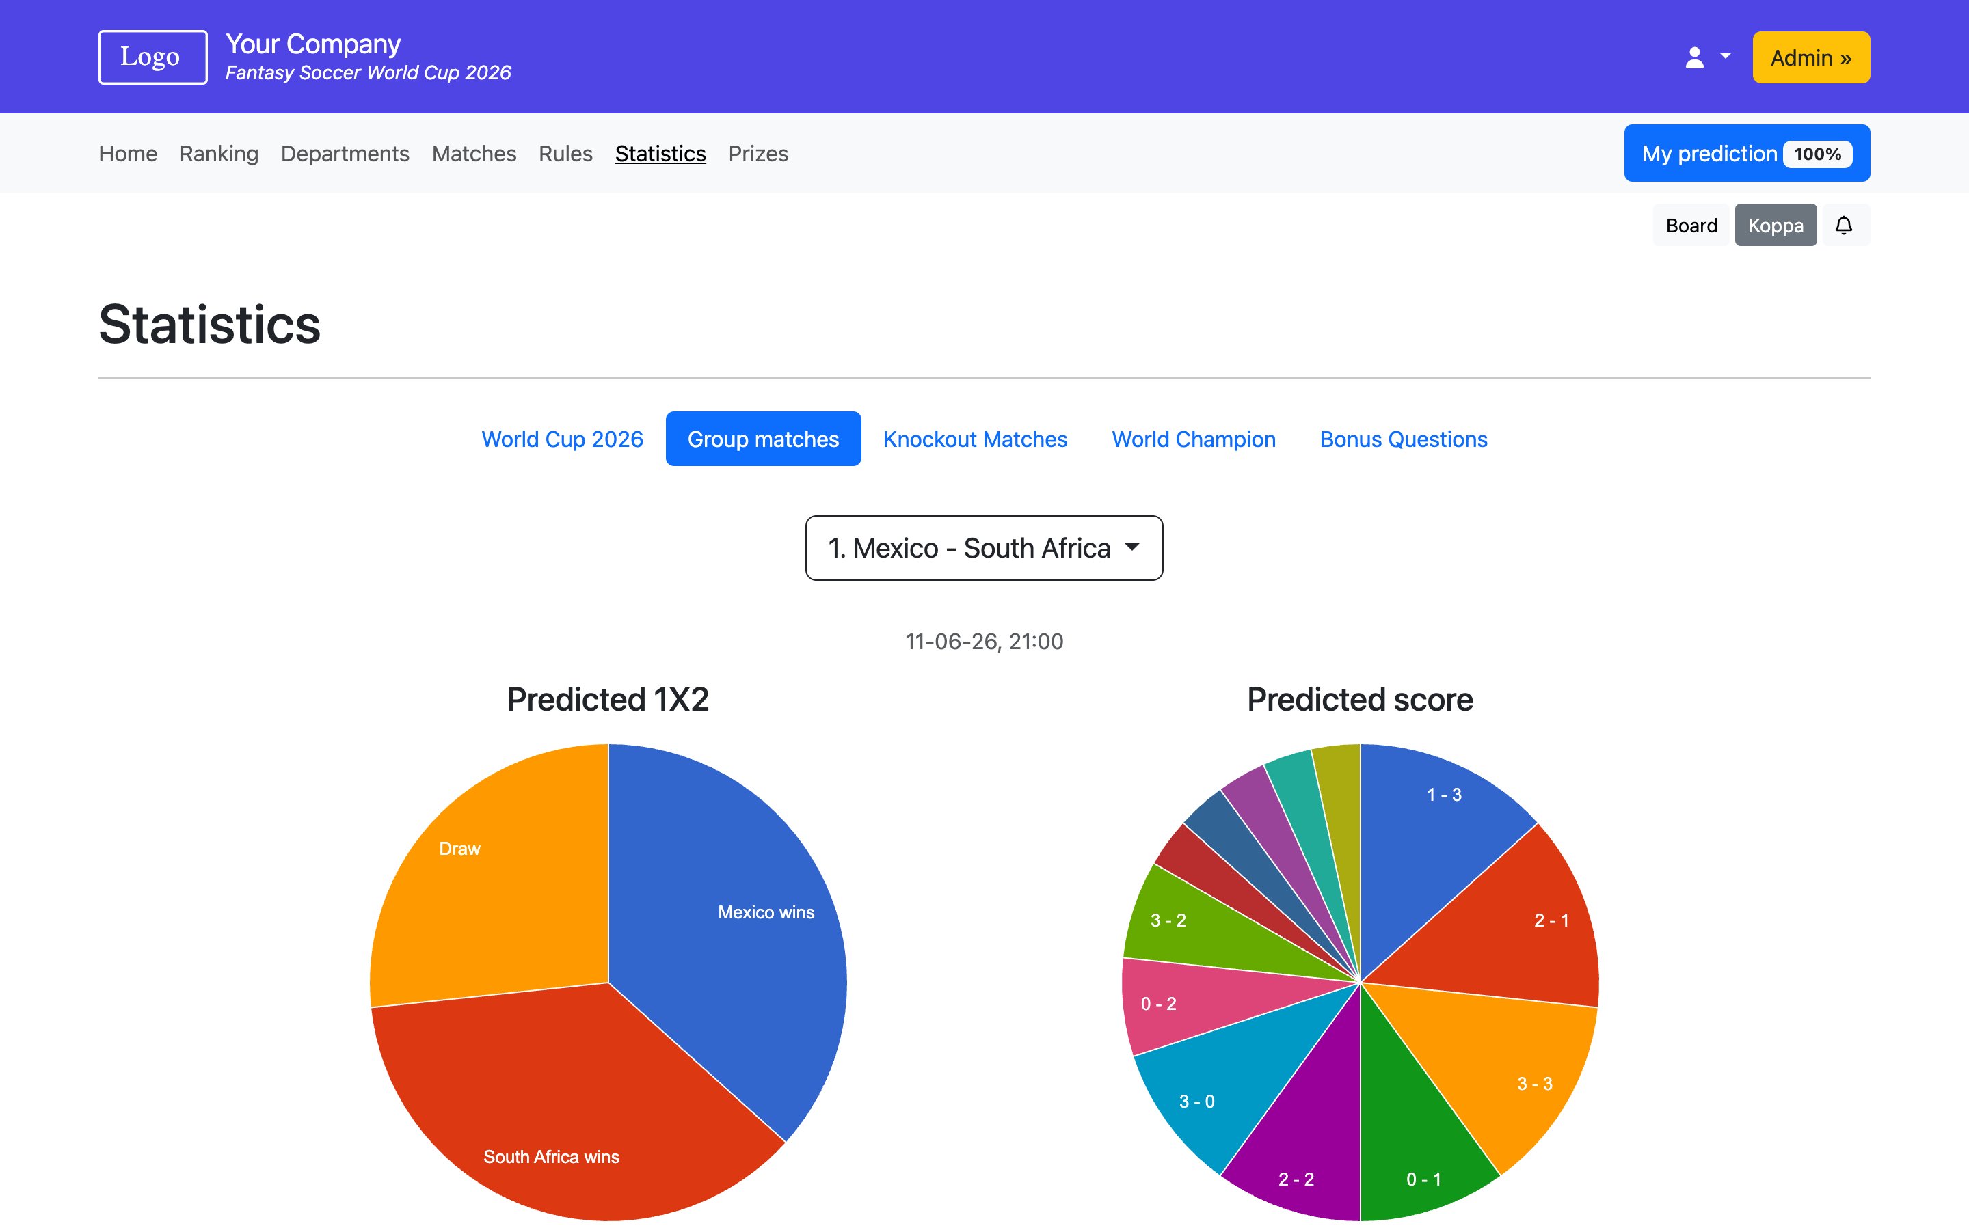Click the 100% badge on My prediction
The width and height of the screenshot is (1969, 1230).
[x=1818, y=154]
